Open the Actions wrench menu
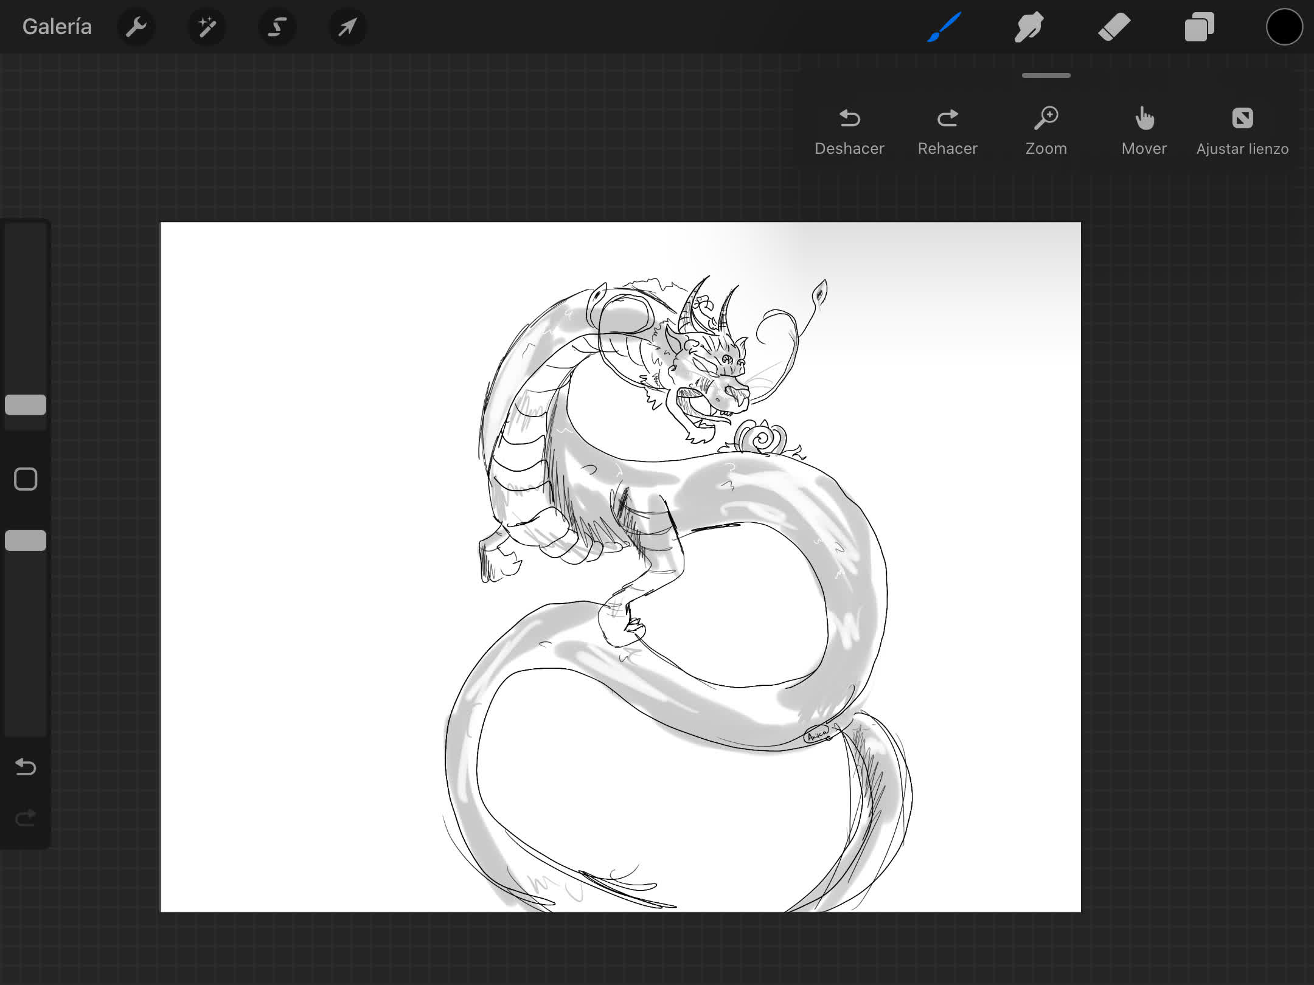The width and height of the screenshot is (1314, 985). tap(136, 27)
